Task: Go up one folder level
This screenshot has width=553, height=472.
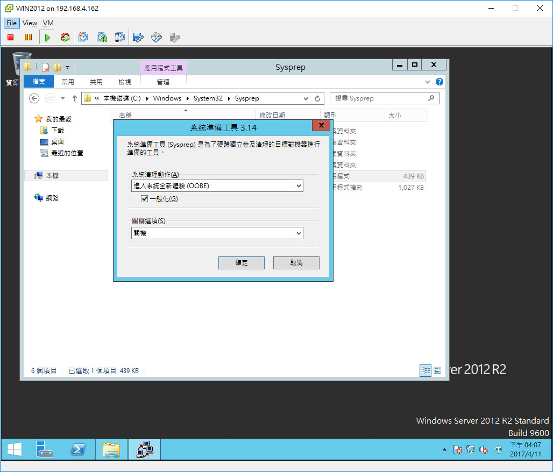Action: click(74, 98)
